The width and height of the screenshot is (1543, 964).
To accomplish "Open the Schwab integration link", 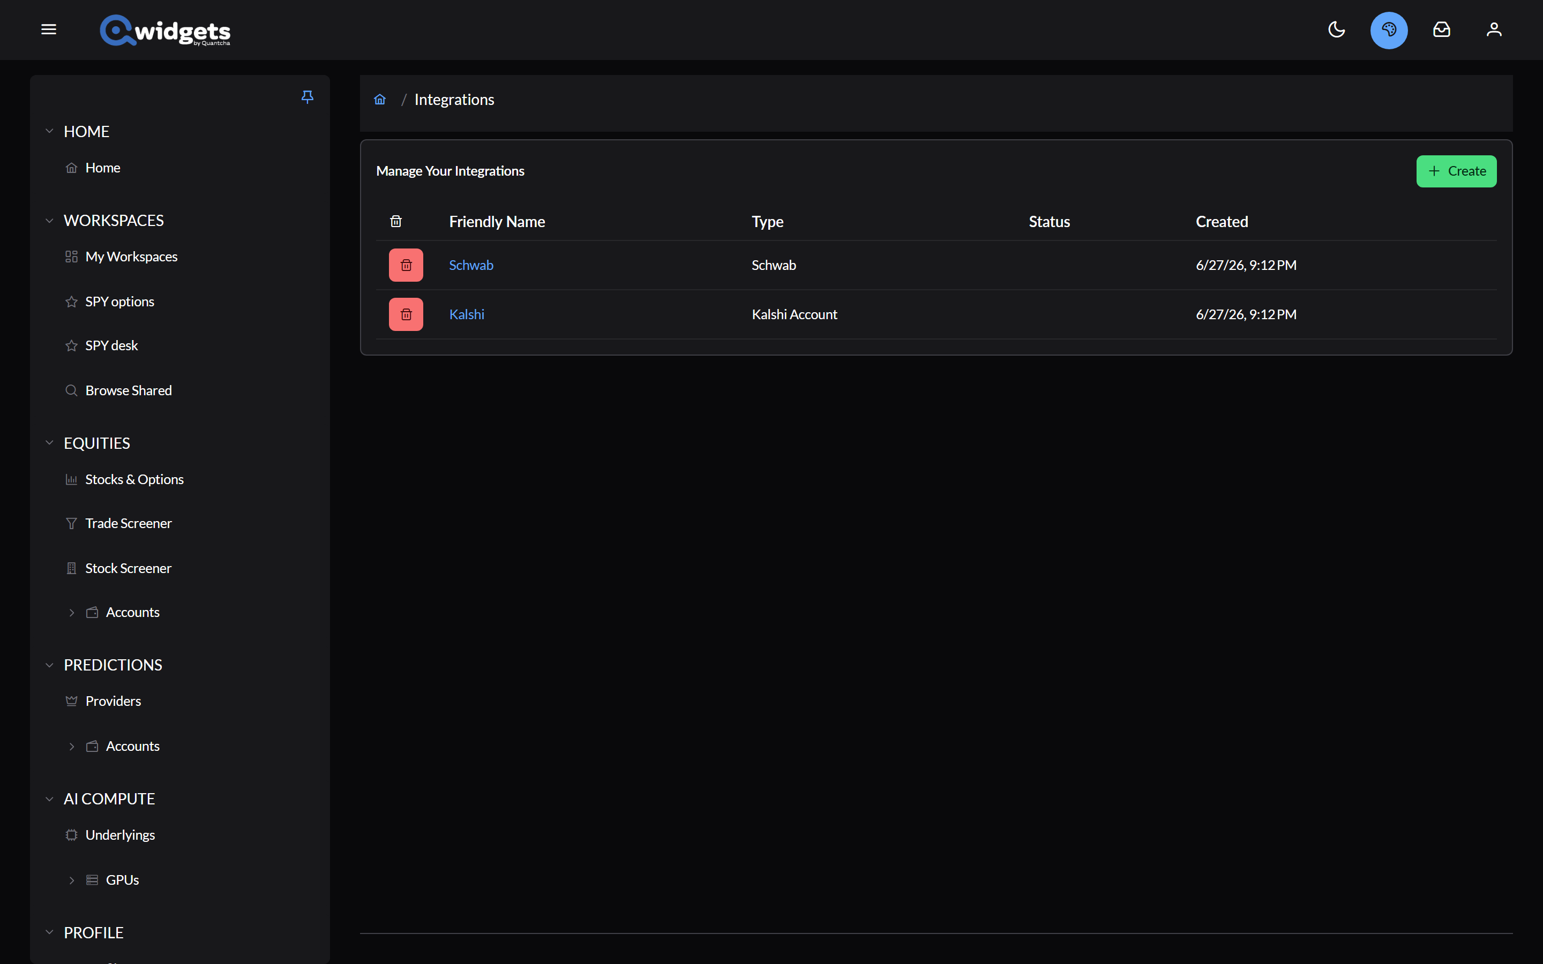I will [x=471, y=265].
